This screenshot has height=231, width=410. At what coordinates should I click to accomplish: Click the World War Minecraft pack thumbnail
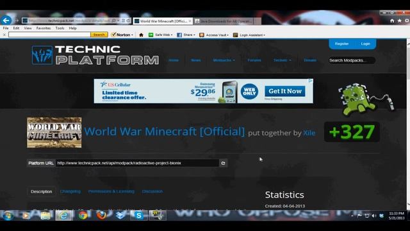tap(54, 133)
